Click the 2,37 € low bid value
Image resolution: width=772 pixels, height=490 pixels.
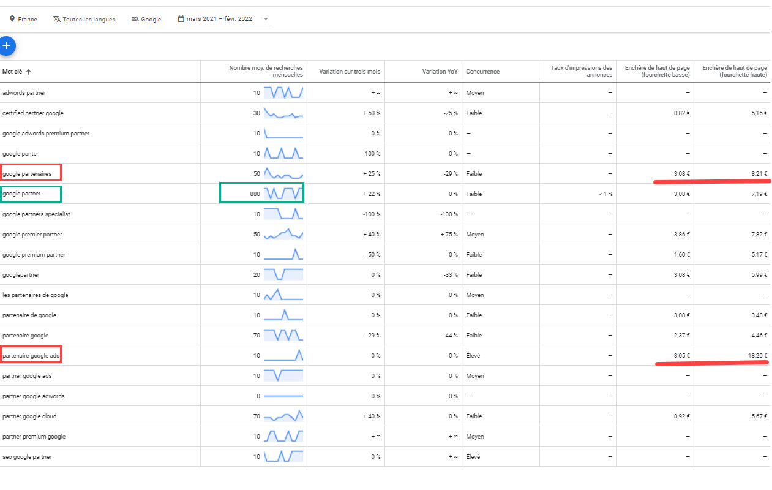(681, 335)
